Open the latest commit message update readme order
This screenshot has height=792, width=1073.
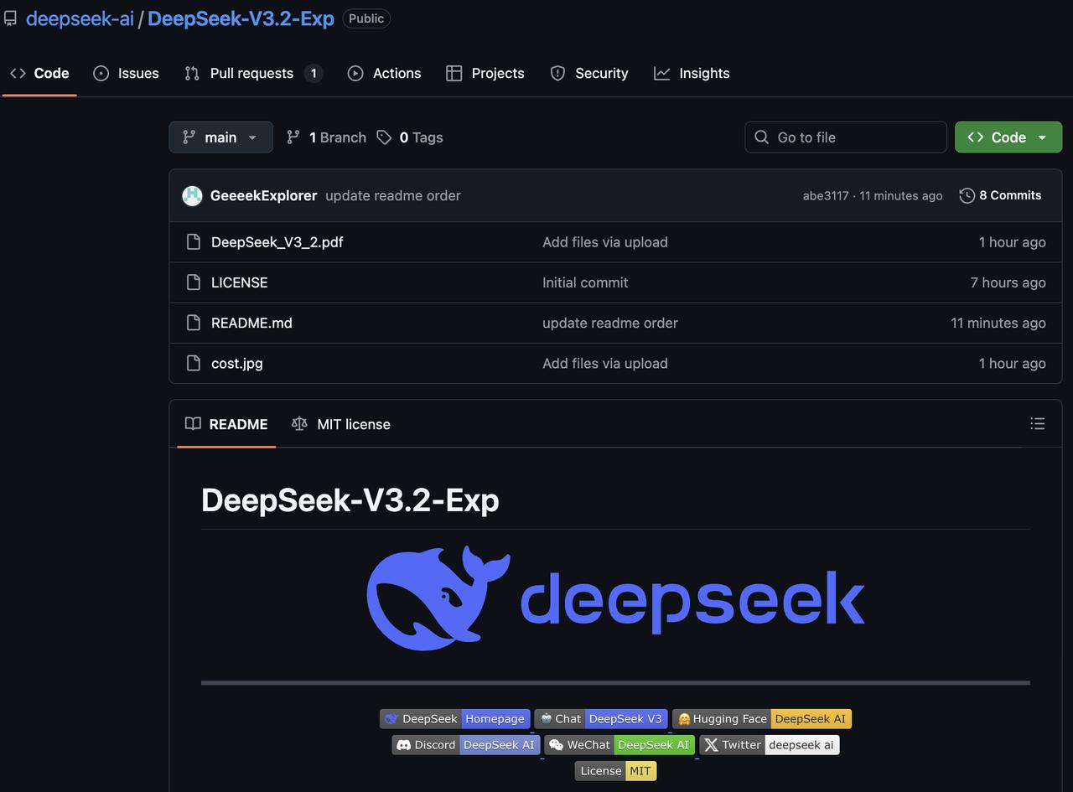click(x=393, y=195)
